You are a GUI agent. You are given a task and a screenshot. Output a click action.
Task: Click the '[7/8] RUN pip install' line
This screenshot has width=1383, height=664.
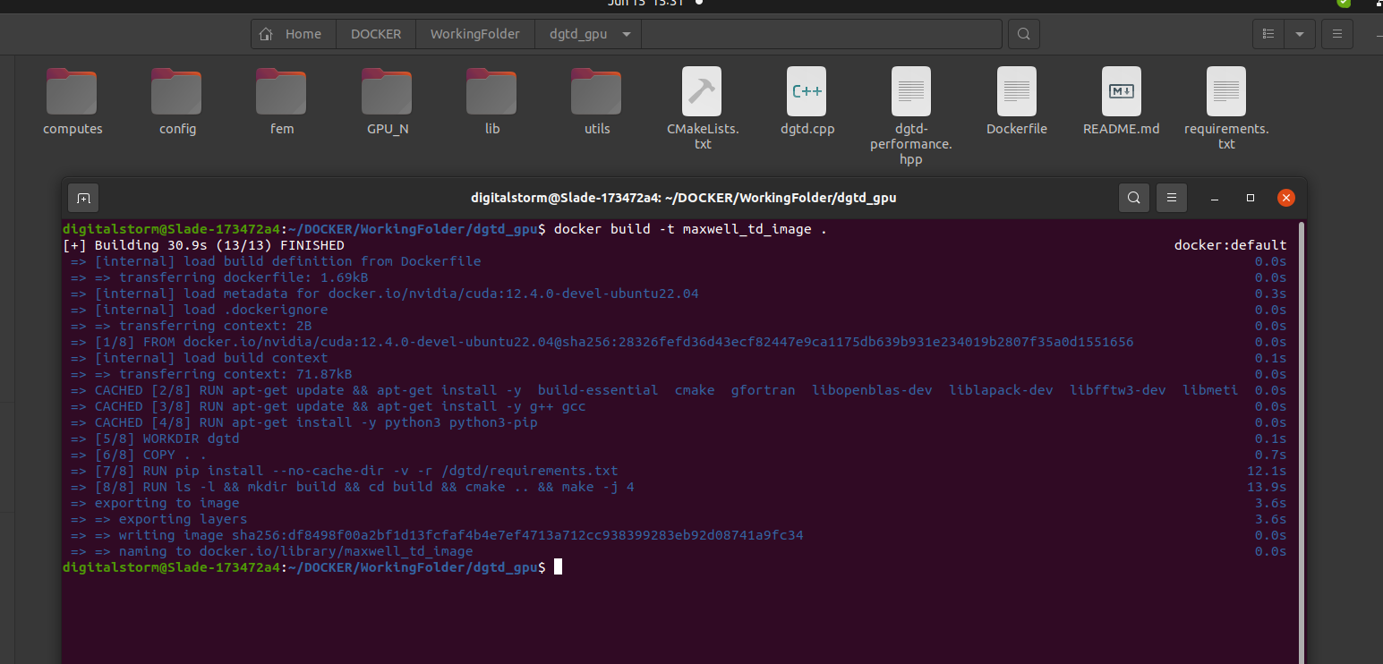pyautogui.click(x=345, y=471)
